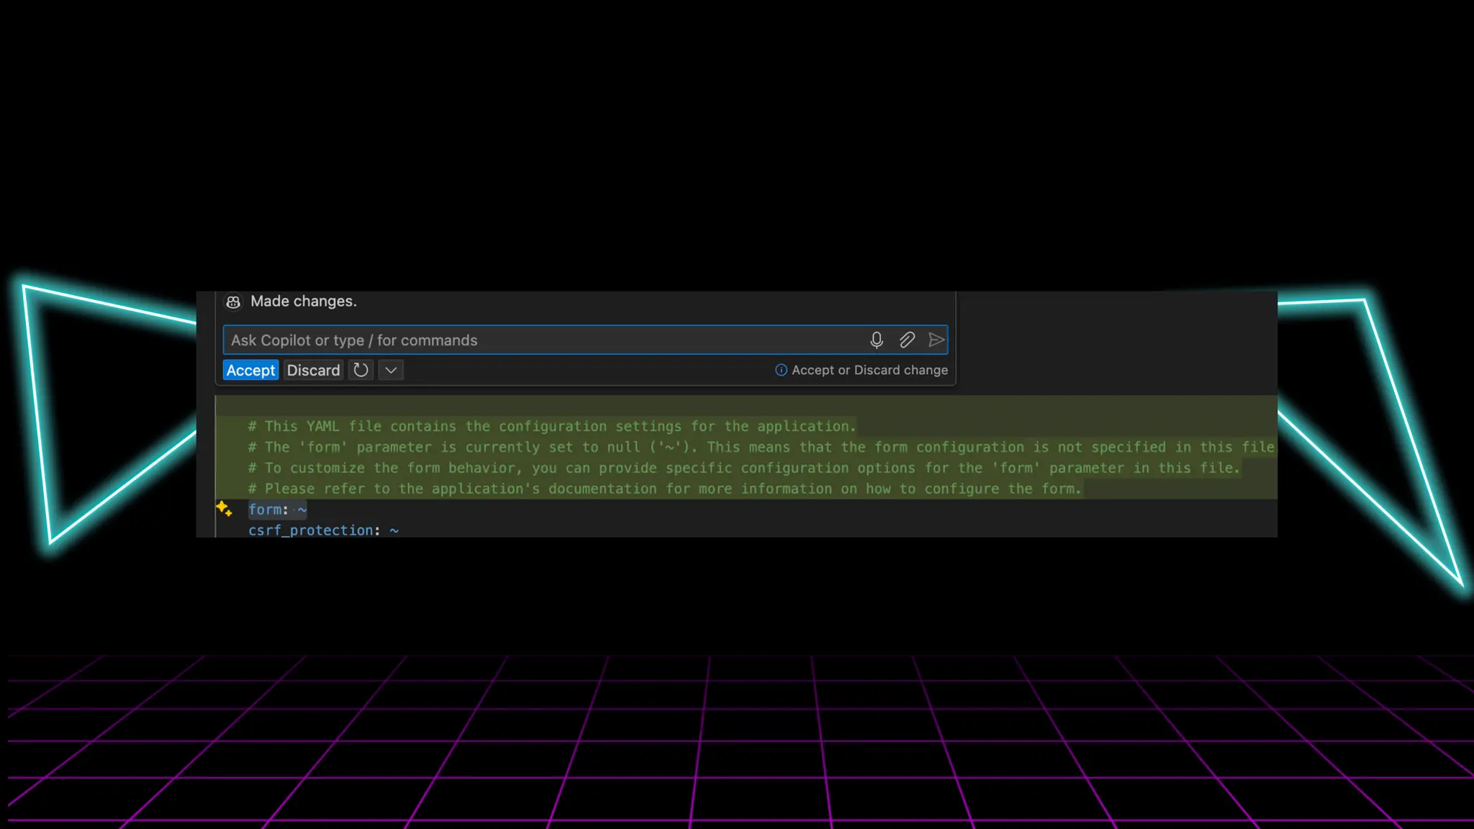Open the chevron dropdown next to rerun
Screen dimensions: 1474x829
click(x=391, y=370)
